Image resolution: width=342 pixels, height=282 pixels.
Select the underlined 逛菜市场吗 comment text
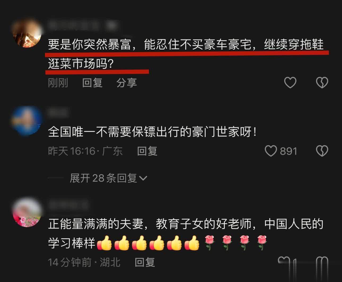pos(81,64)
